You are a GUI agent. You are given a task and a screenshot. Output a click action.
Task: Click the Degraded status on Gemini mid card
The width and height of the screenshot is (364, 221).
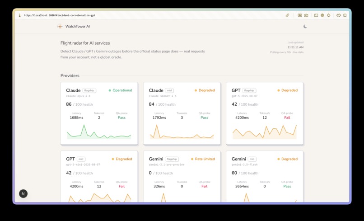pyautogui.click(x=288, y=159)
